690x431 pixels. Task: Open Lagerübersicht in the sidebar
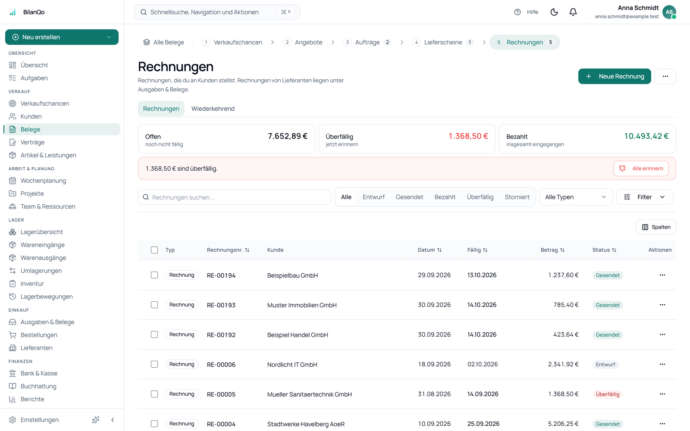(x=62, y=232)
